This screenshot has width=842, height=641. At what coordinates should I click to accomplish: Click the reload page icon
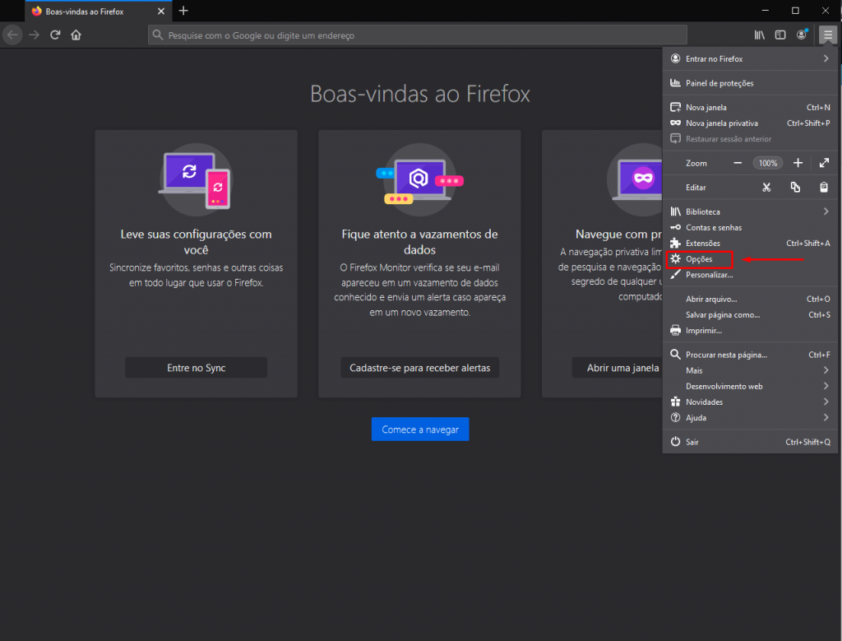pyautogui.click(x=55, y=35)
